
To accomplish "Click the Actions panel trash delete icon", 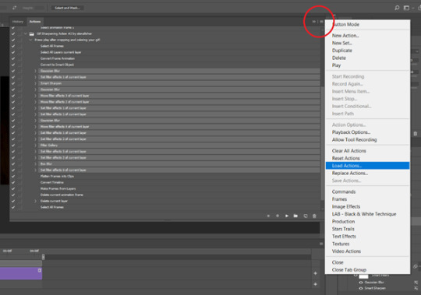I will (x=314, y=216).
